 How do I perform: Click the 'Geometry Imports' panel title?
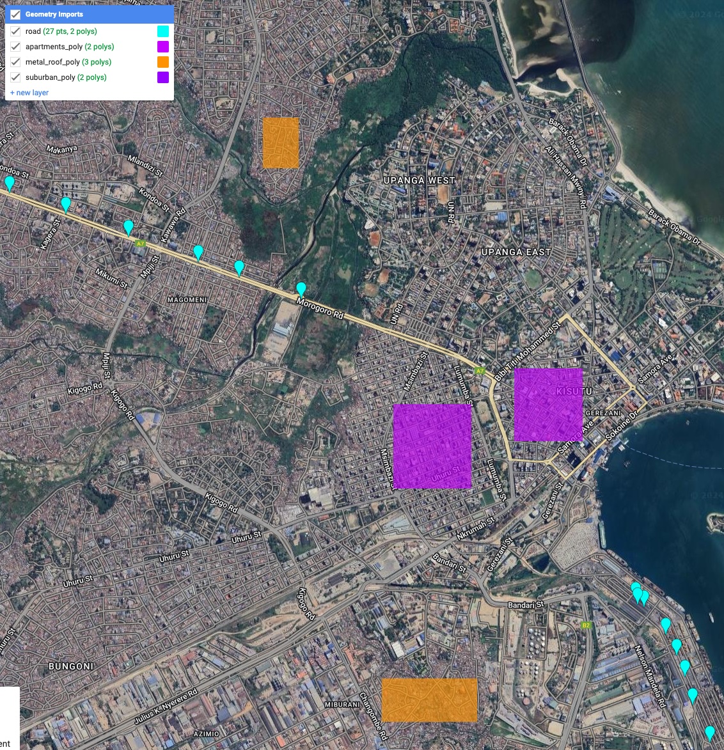pos(54,14)
